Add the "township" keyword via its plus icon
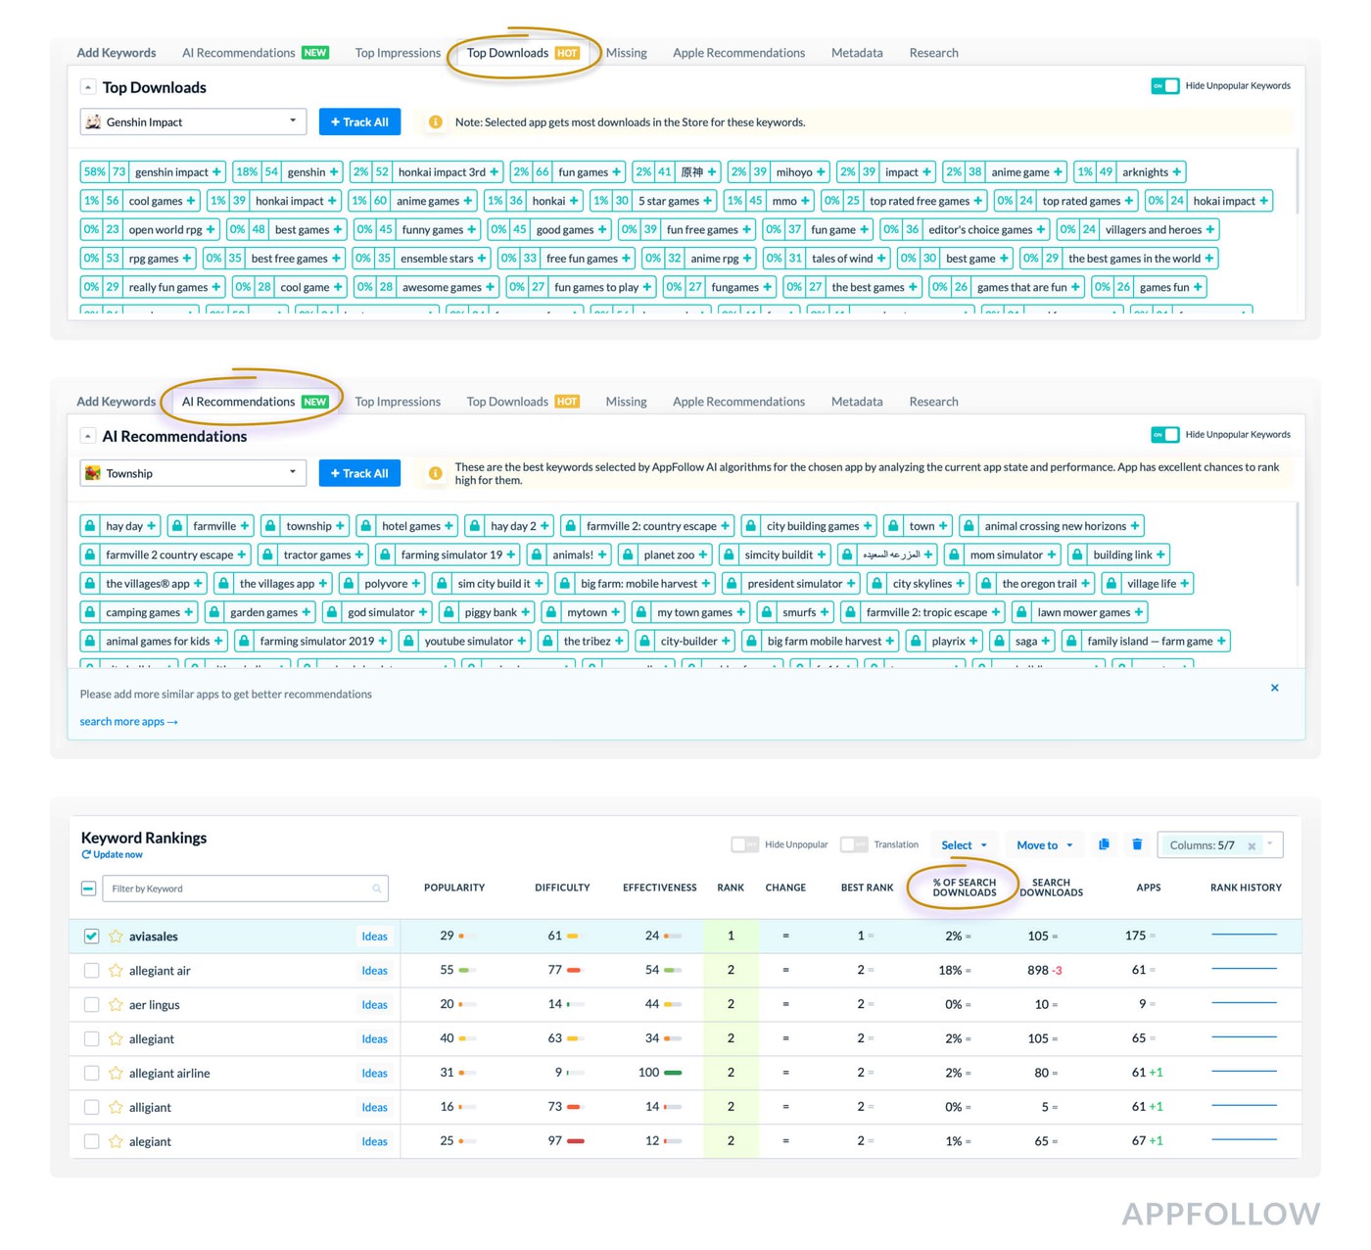This screenshot has width=1371, height=1250. [341, 526]
